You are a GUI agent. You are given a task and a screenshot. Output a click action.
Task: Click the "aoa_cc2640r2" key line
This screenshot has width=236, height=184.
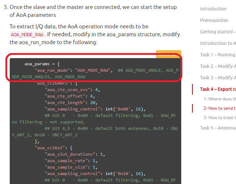coord(56,83)
